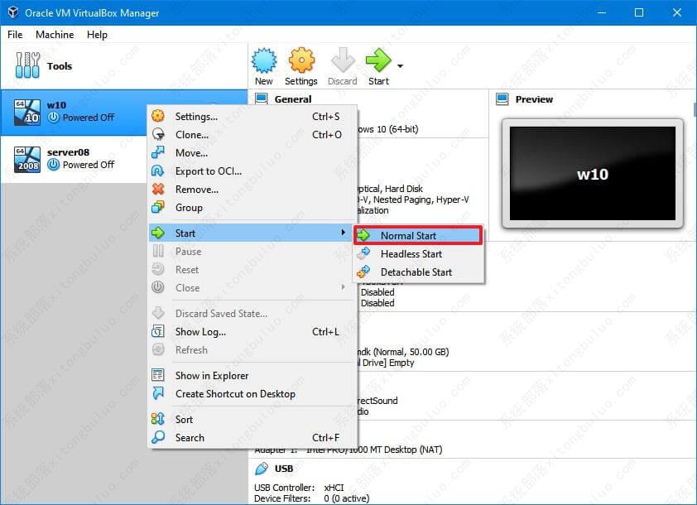Image resolution: width=697 pixels, height=505 pixels.
Task: Click the Search magnifier menu entry
Action: pyautogui.click(x=190, y=438)
